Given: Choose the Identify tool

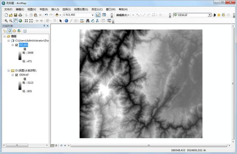Looking at the screenshot, I should 66,21.
